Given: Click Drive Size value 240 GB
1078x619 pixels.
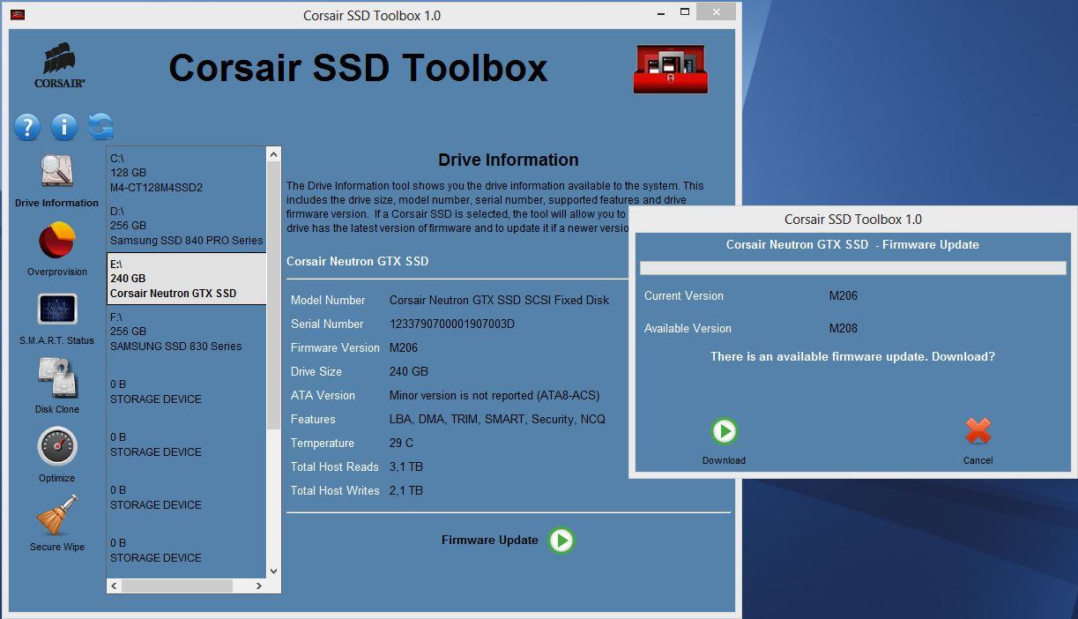Looking at the screenshot, I should pos(409,371).
